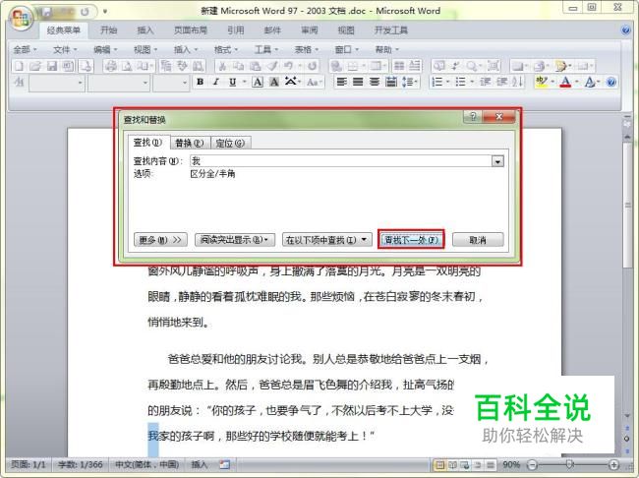
Task: Align text left
Action: point(341,82)
